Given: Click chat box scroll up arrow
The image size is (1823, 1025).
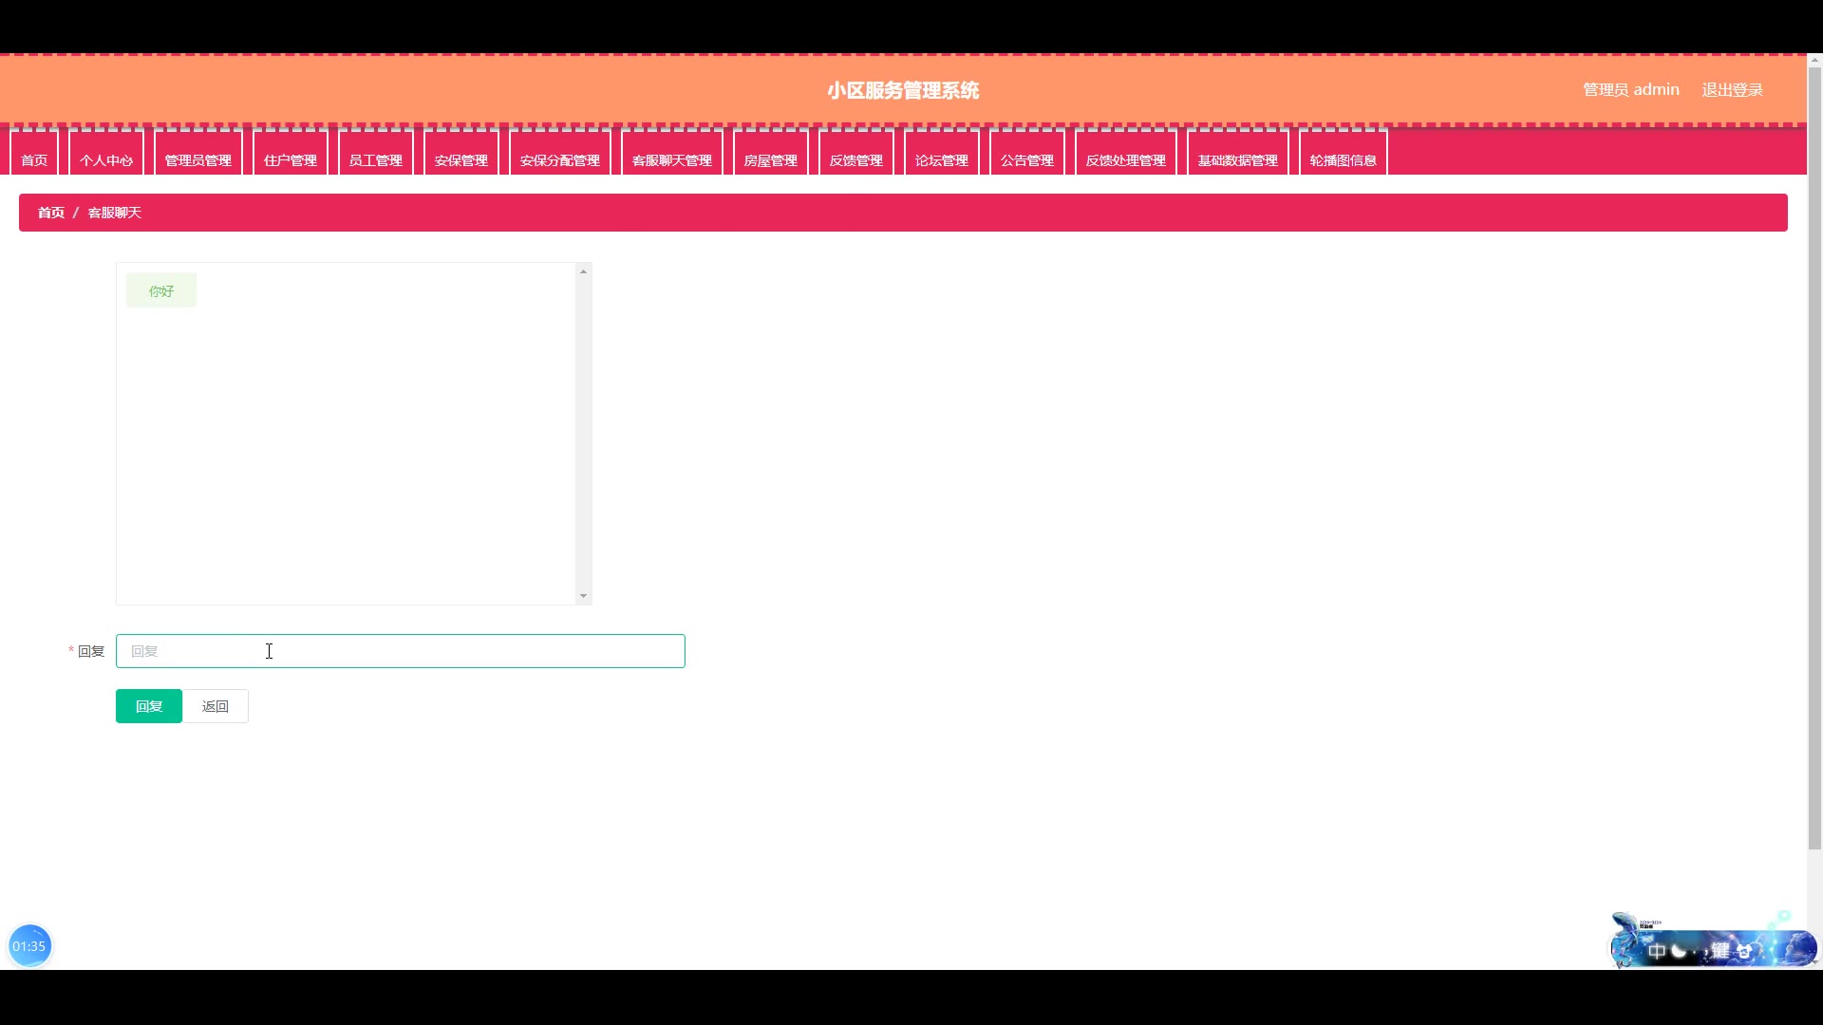Looking at the screenshot, I should [583, 271].
